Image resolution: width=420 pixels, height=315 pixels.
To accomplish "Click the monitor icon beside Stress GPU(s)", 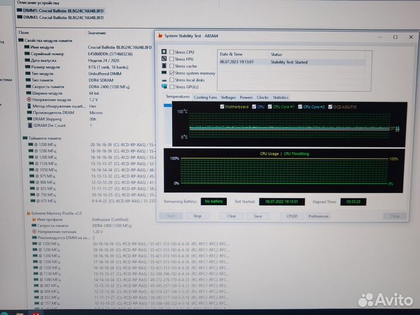I will point(164,86).
